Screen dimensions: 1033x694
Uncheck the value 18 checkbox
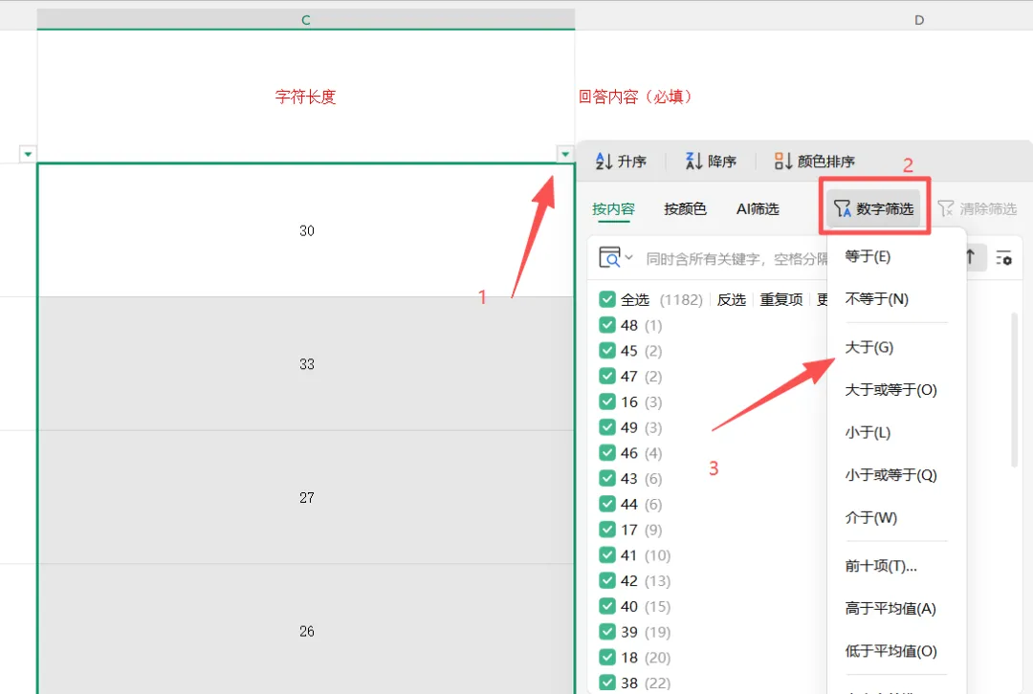[x=607, y=657]
